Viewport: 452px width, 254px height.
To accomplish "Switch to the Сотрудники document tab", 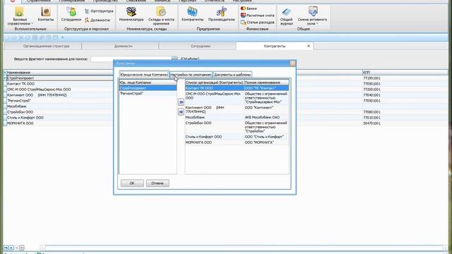I will [x=201, y=46].
